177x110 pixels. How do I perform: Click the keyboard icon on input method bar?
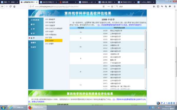[x=169, y=103]
